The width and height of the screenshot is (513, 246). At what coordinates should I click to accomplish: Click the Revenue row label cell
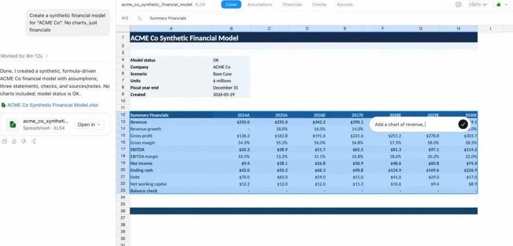click(171, 122)
